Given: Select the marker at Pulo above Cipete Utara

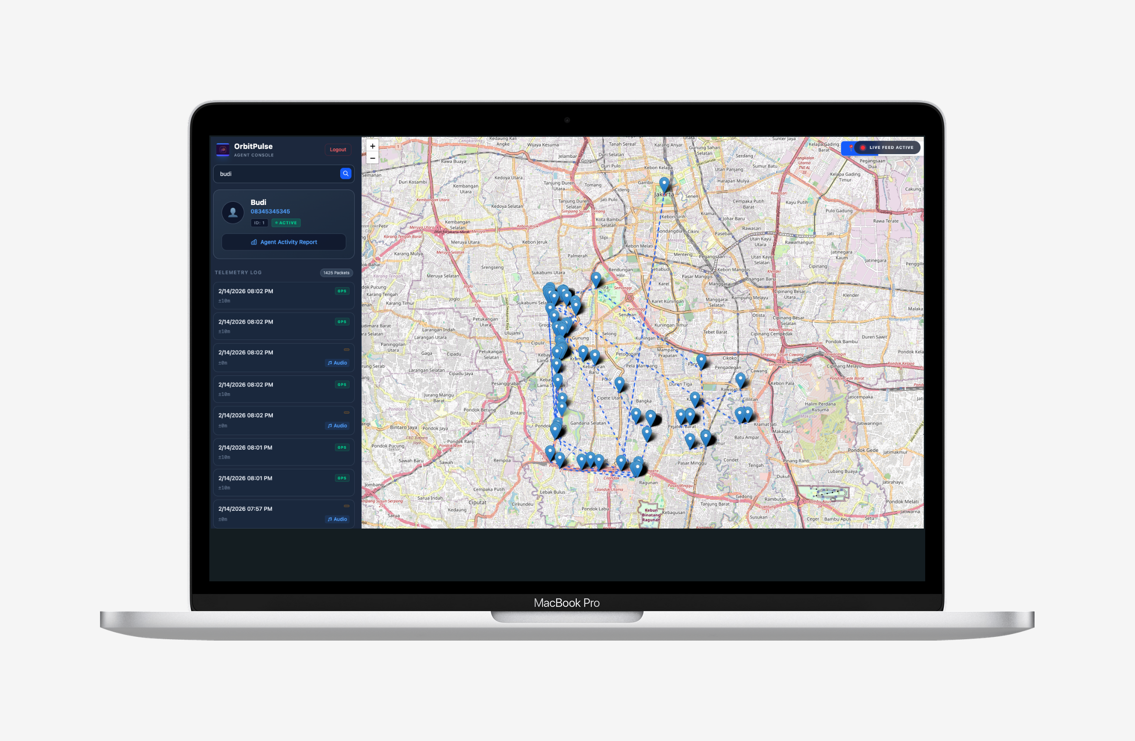Looking at the screenshot, I should click(x=619, y=385).
